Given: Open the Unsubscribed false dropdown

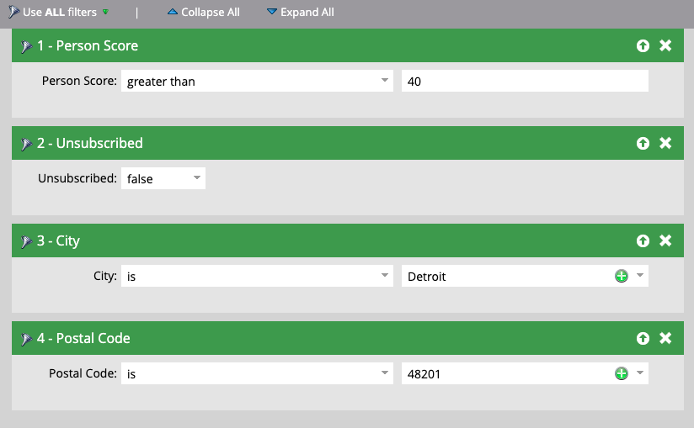Looking at the screenshot, I should tap(163, 178).
